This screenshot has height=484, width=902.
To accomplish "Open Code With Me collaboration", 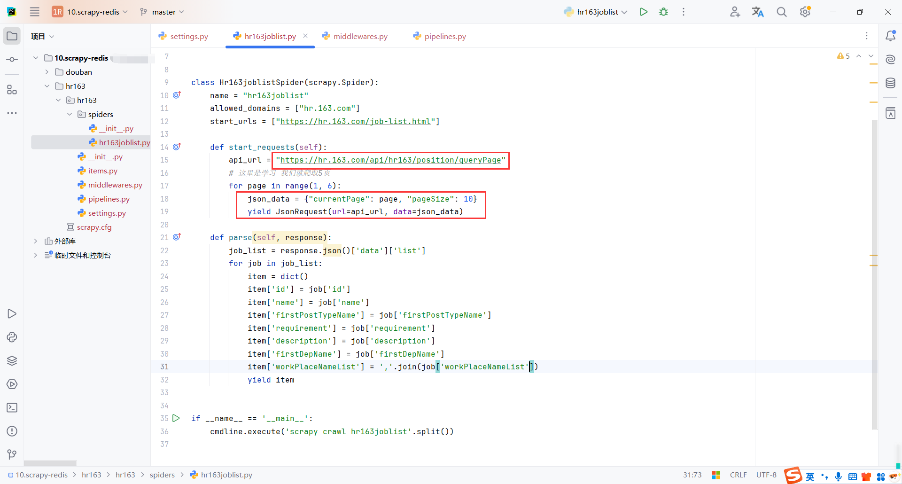I will pyautogui.click(x=735, y=12).
